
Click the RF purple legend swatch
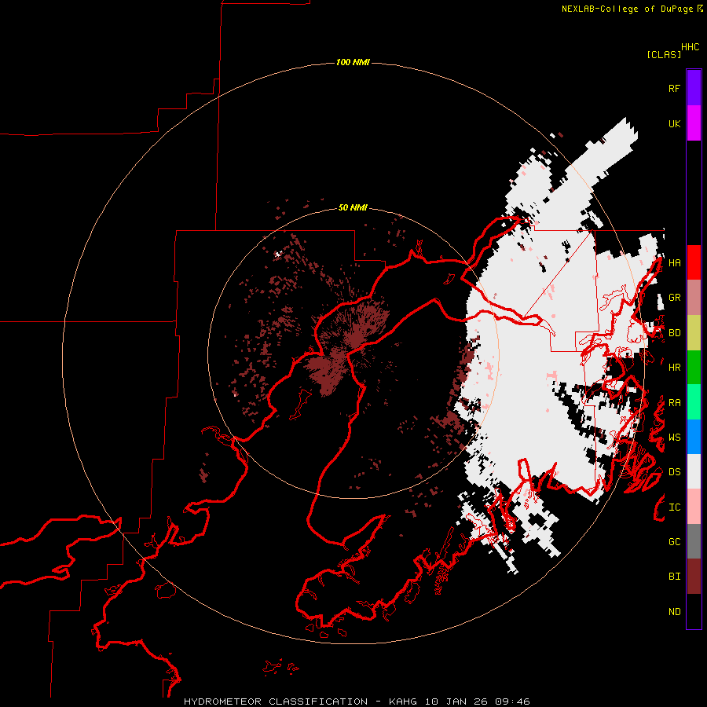pos(694,88)
